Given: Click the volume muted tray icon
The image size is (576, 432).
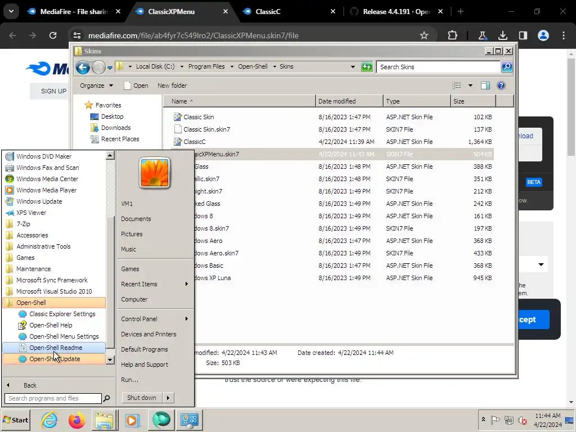Looking at the screenshot, I should click(523, 420).
